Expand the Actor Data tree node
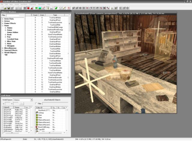Viewport: 192px width, 144px height. point(3,19)
